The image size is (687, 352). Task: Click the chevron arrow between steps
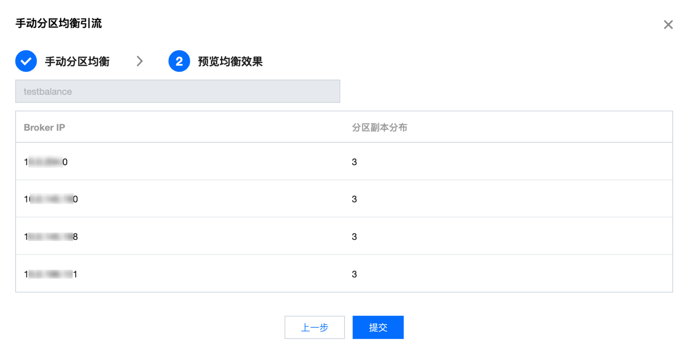coord(140,61)
